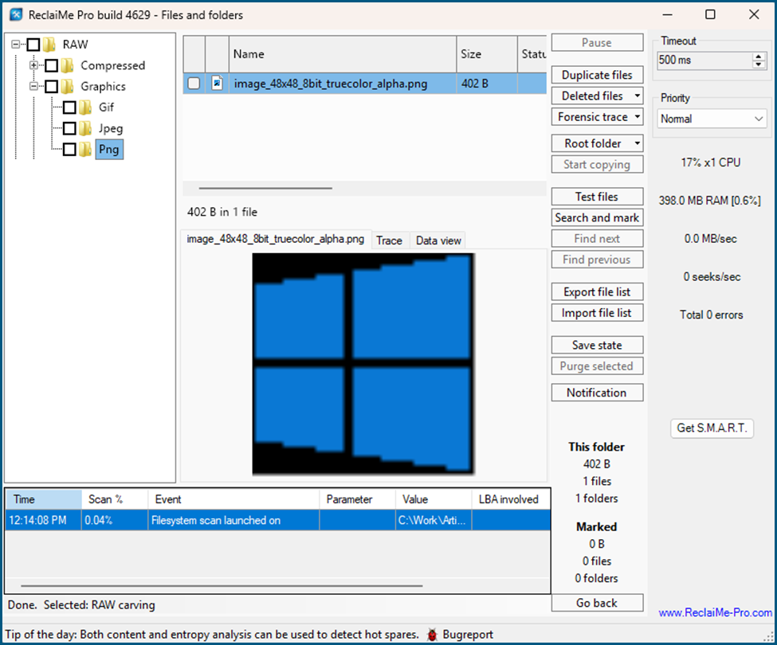Sort file list by Name column
The width and height of the screenshot is (777, 645).
(x=343, y=54)
